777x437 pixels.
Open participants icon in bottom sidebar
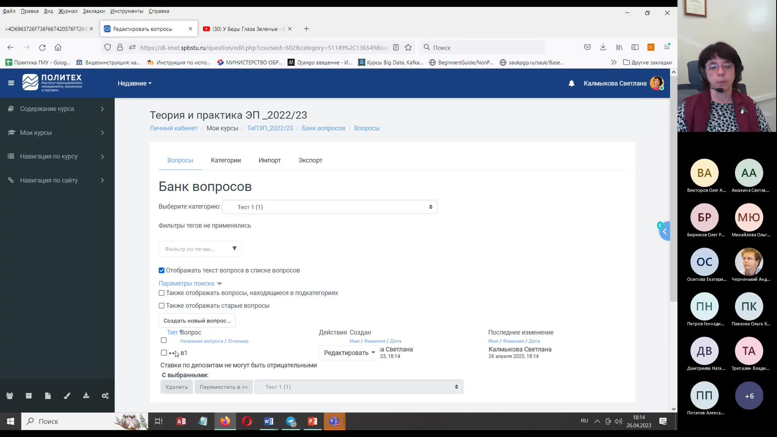pyautogui.click(x=10, y=396)
